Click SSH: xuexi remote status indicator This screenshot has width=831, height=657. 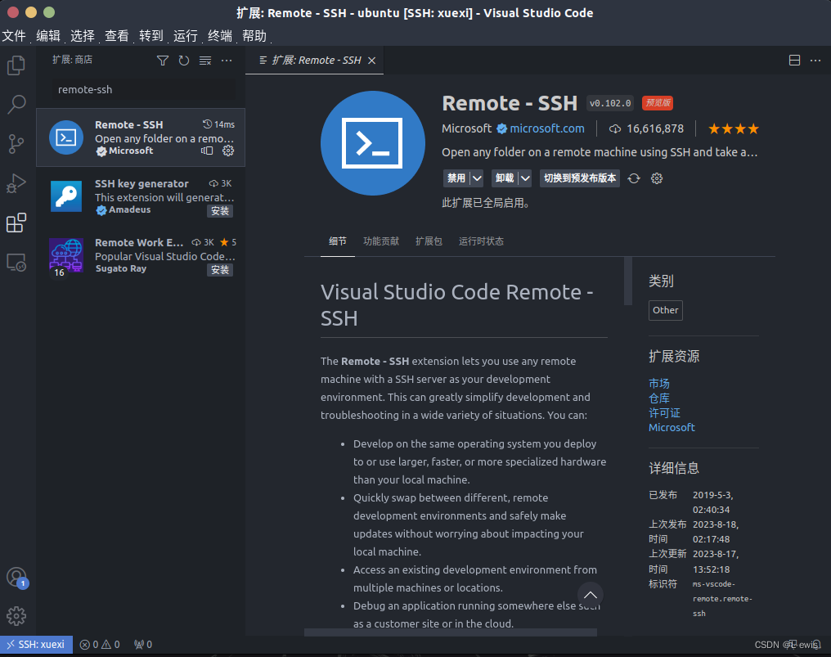(x=36, y=644)
